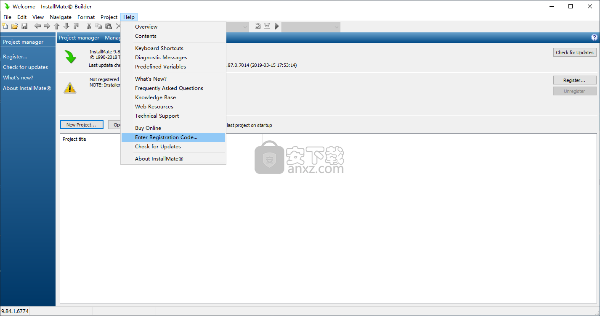Click the Forward right-arrow toolbar icon
This screenshot has width=600, height=316.
pos(47,26)
